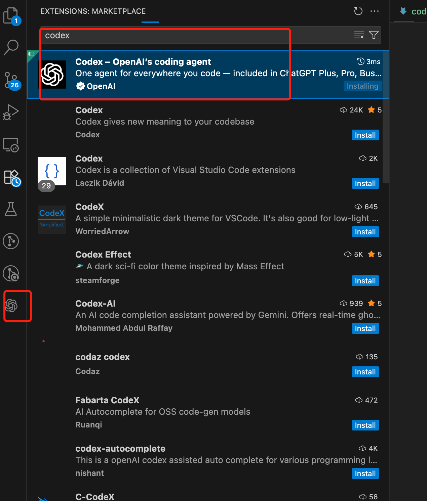Open the Remote Explorer icon

11,145
